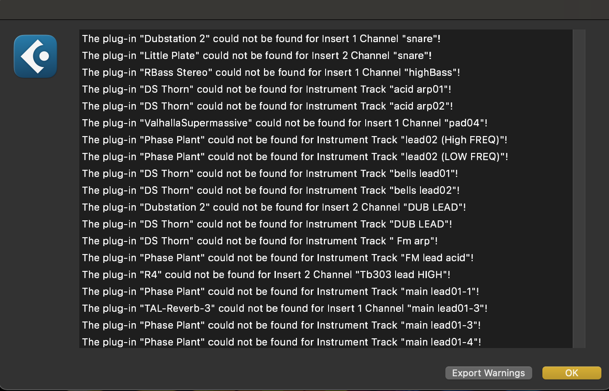Click the DS Thorn acid arp02 warning
This screenshot has height=391, width=609.
pos(267,106)
